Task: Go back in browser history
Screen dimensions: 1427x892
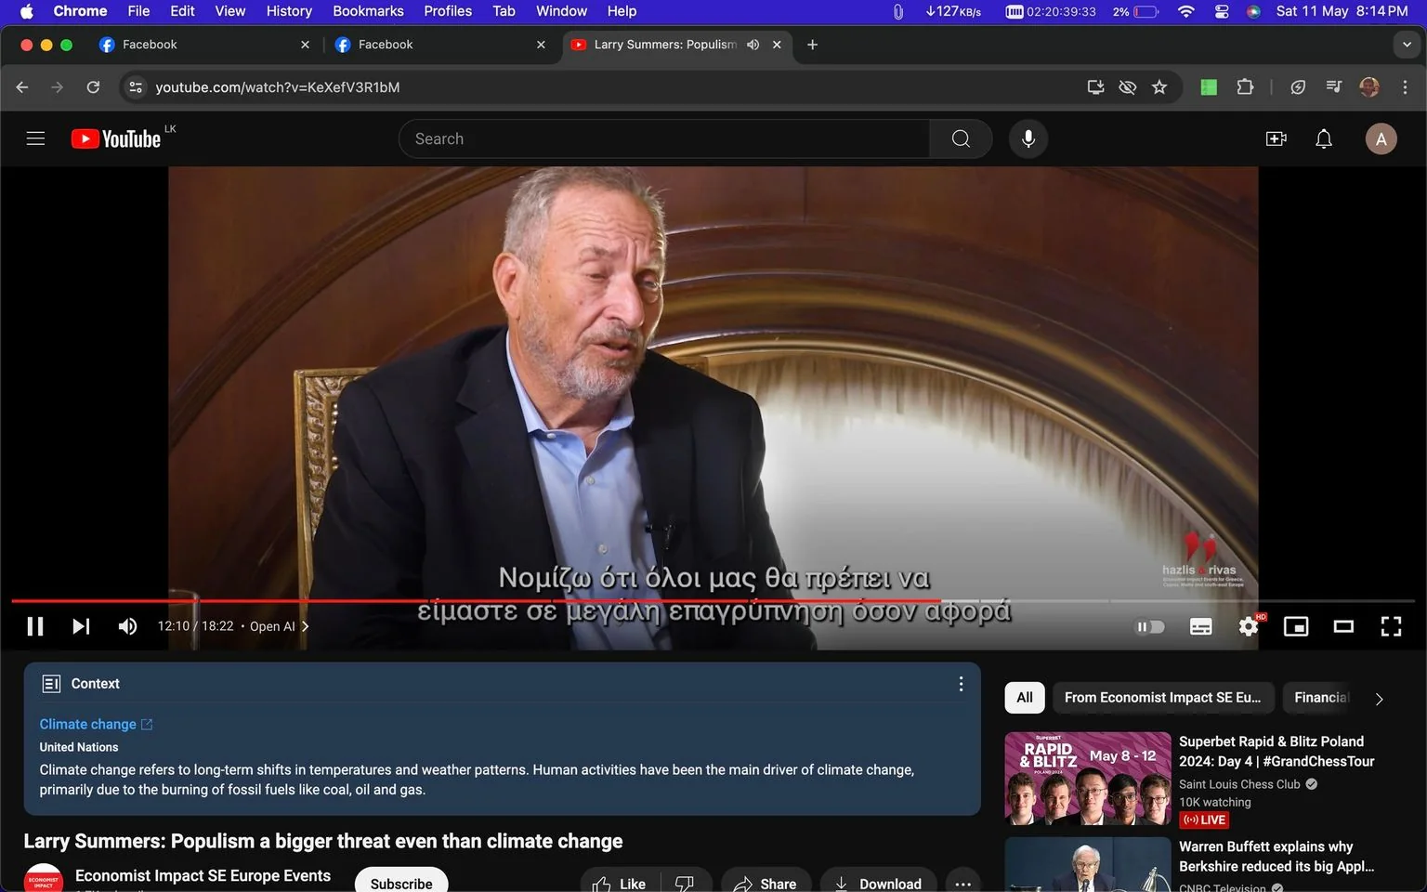Action: (x=22, y=87)
